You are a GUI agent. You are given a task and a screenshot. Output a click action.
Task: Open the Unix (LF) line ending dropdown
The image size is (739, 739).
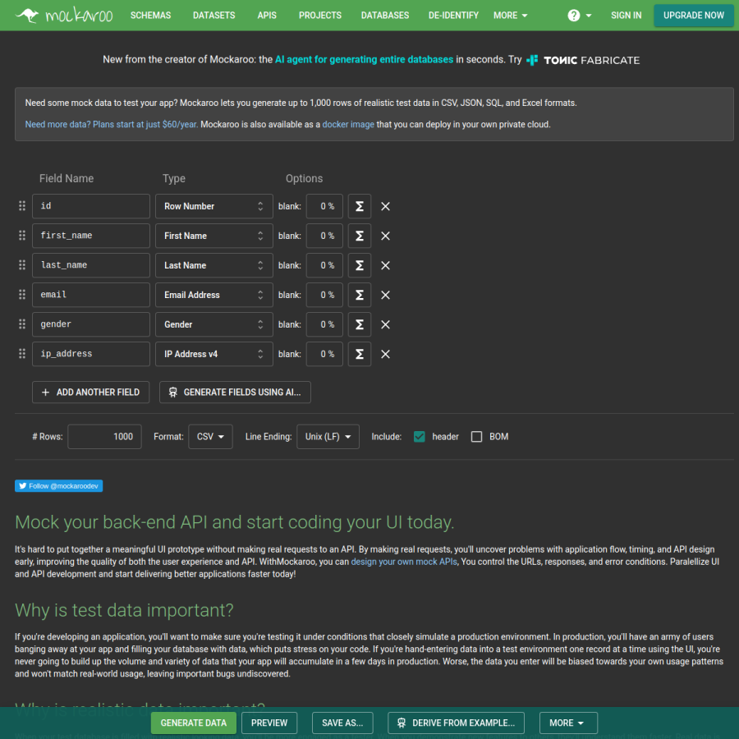tap(328, 437)
